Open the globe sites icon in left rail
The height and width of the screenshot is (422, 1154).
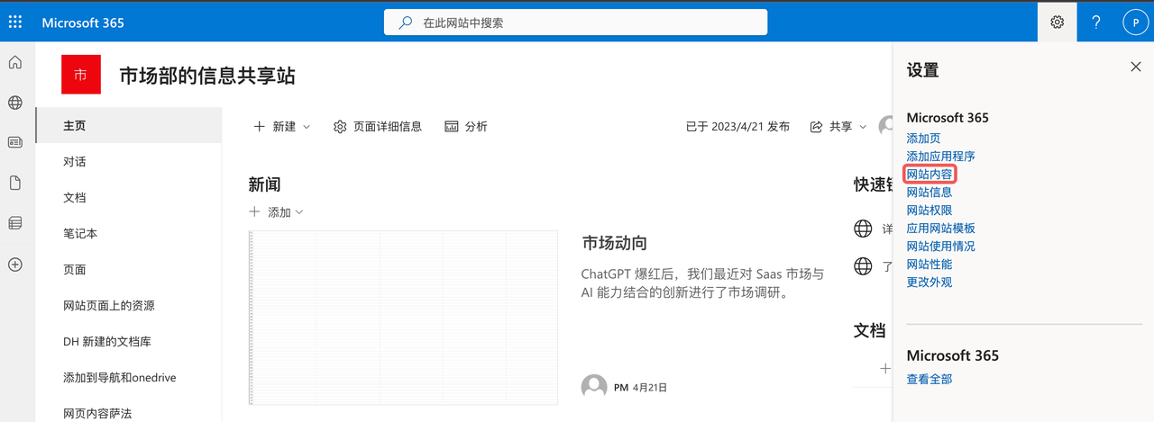click(15, 103)
